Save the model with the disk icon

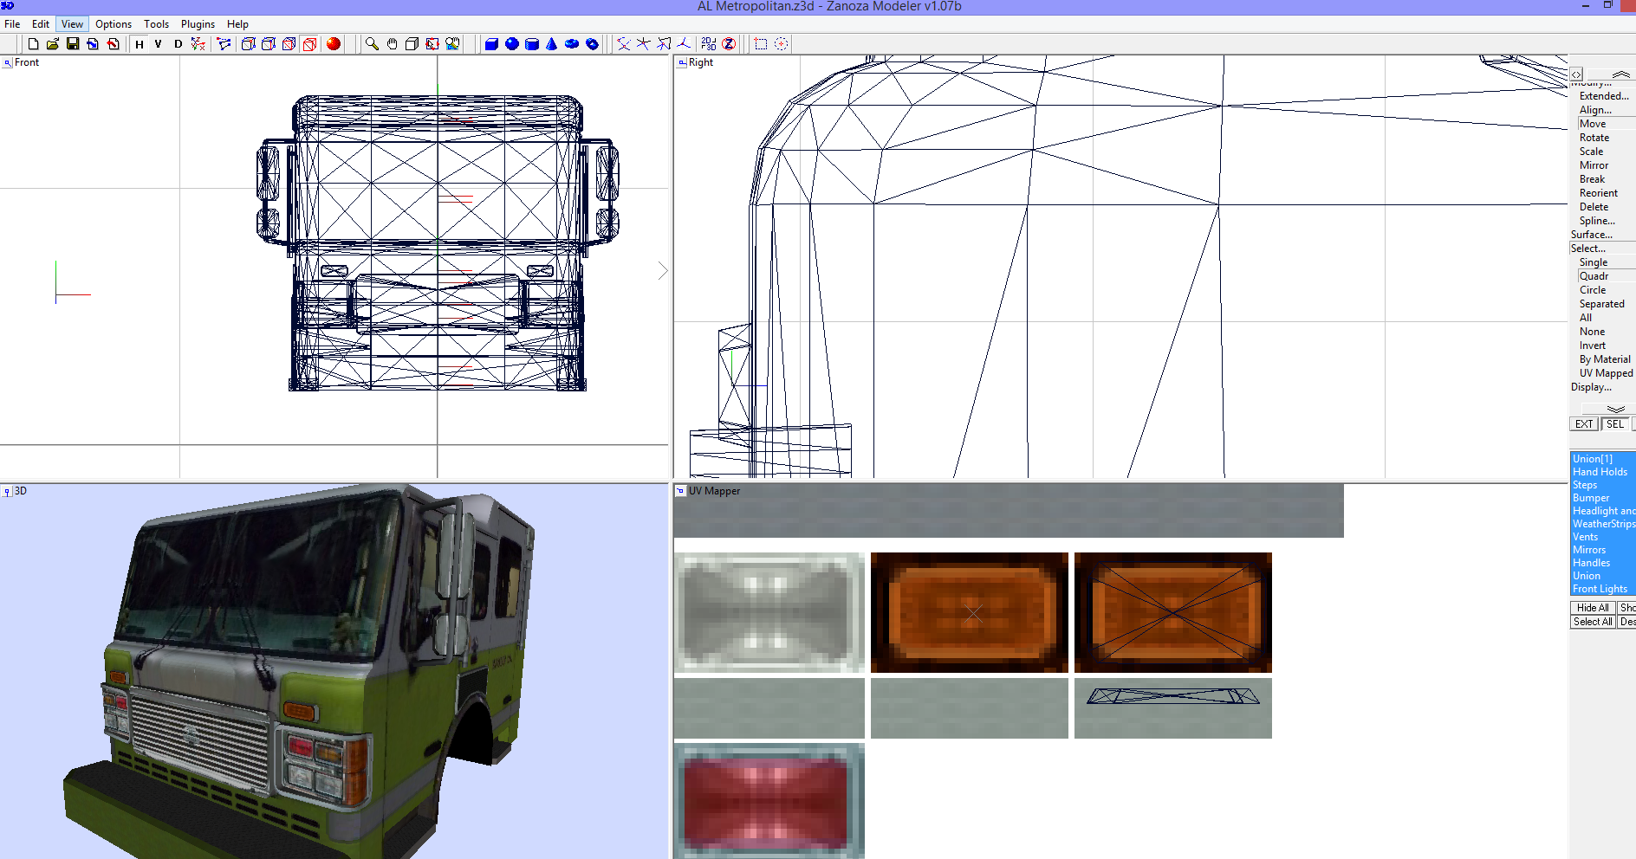tap(74, 43)
